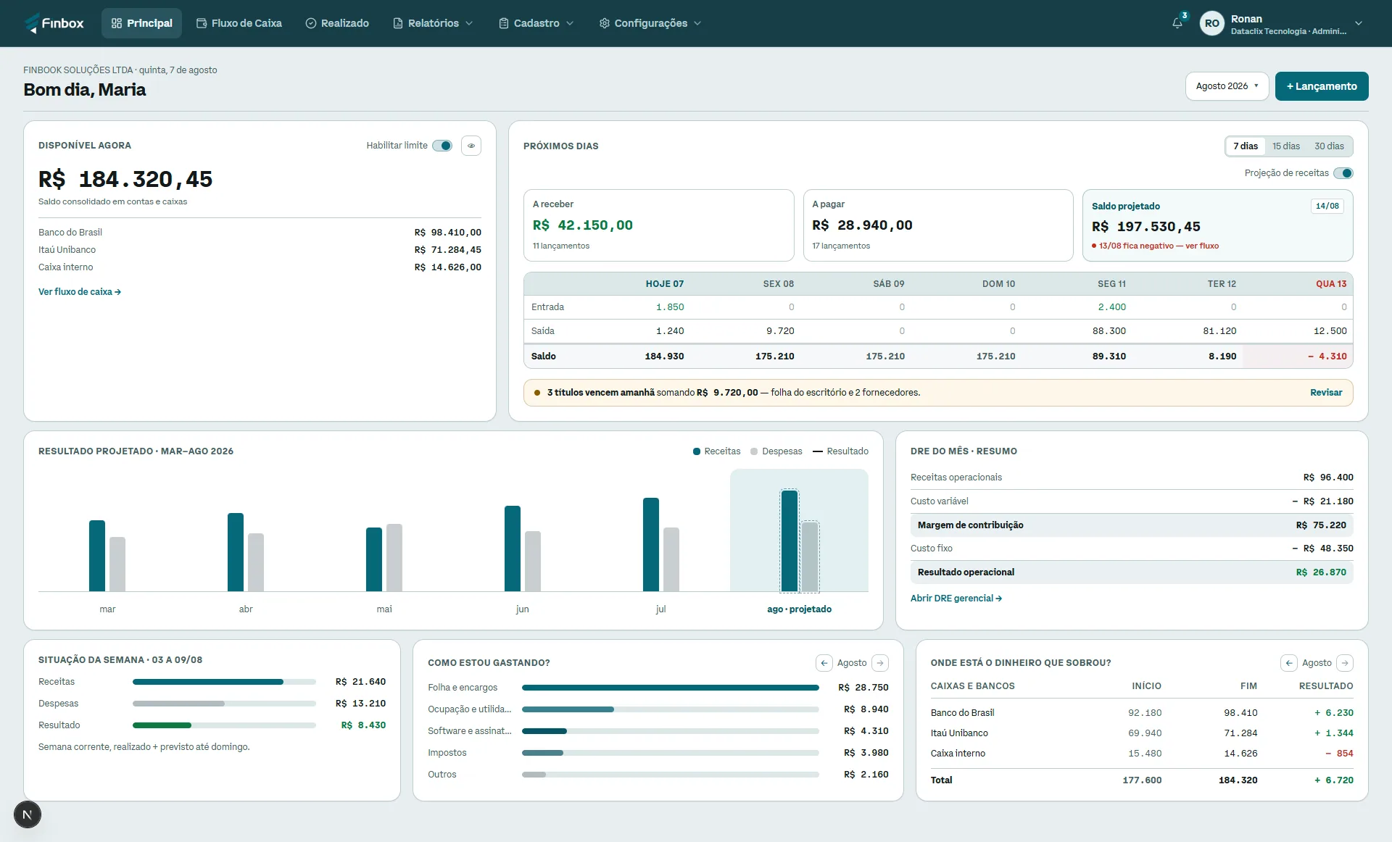Click the Configurações gear icon

(605, 23)
